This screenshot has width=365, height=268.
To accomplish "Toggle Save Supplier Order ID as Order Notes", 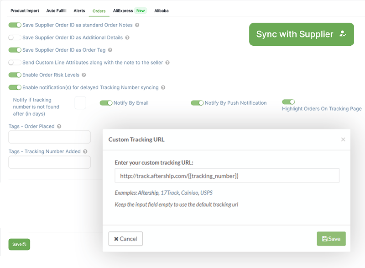I will pyautogui.click(x=15, y=25).
